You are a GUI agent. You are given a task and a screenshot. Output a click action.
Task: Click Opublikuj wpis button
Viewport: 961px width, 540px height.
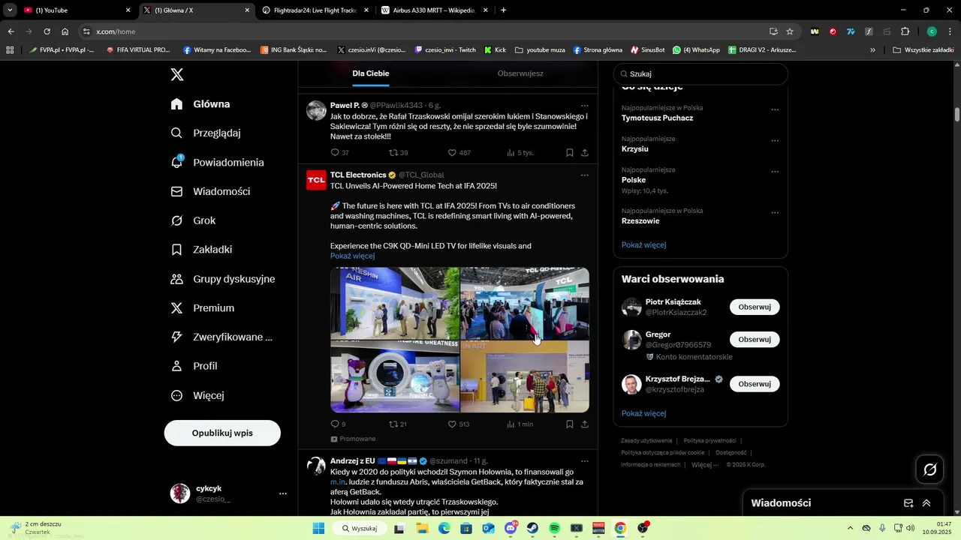222,433
